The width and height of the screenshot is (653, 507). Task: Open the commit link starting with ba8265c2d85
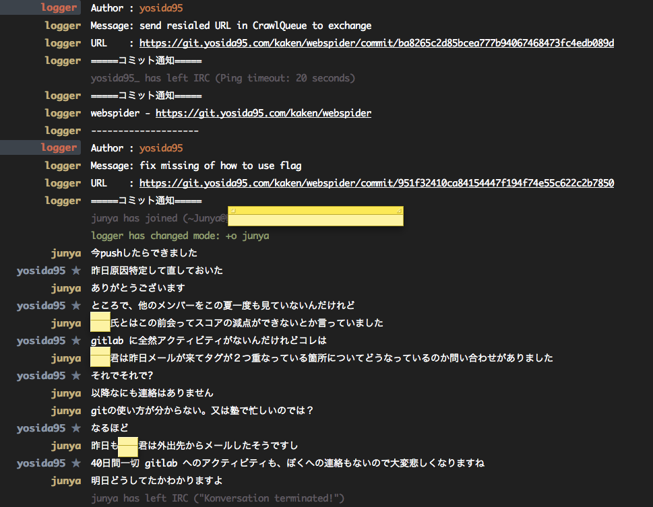(376, 43)
